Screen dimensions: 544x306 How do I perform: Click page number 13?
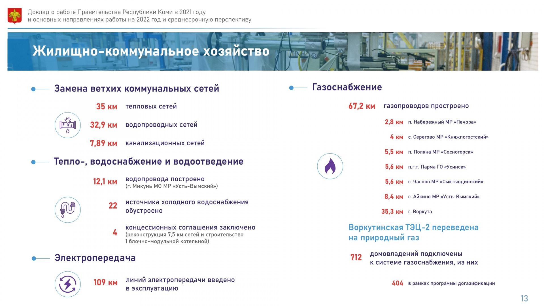524,298
